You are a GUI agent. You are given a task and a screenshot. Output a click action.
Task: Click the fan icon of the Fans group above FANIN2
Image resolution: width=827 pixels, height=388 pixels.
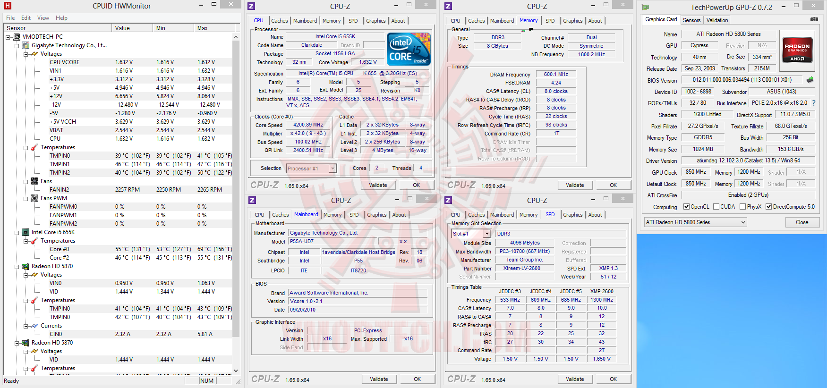coord(34,181)
